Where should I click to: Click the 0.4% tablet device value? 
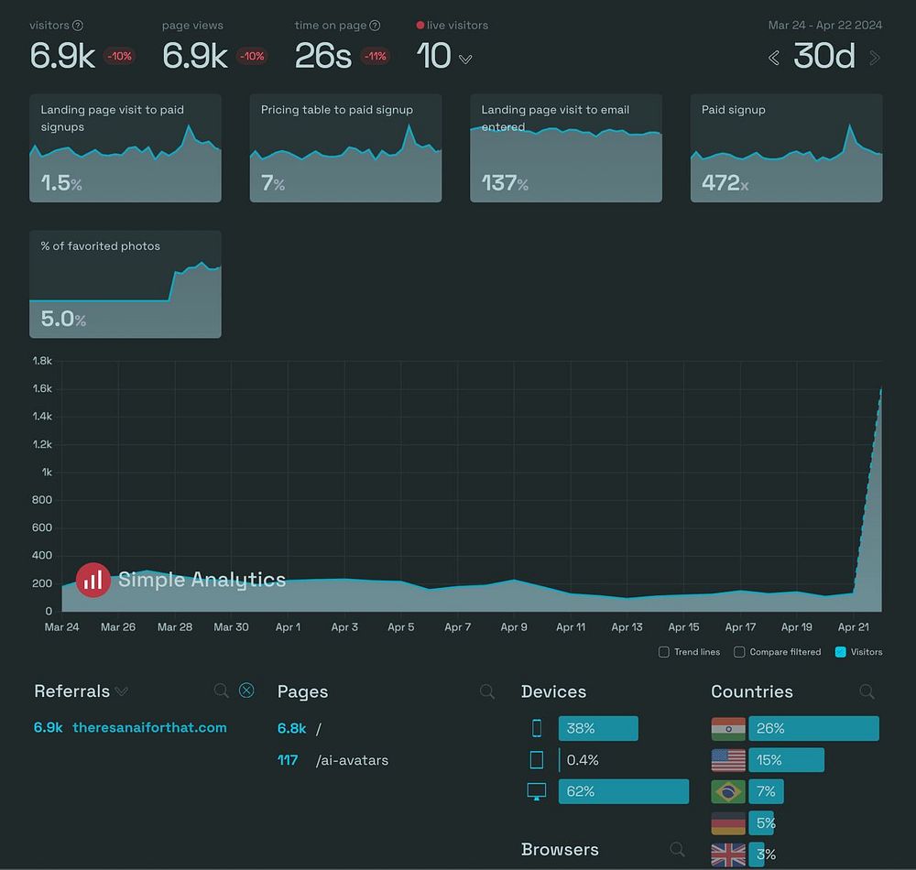click(583, 759)
